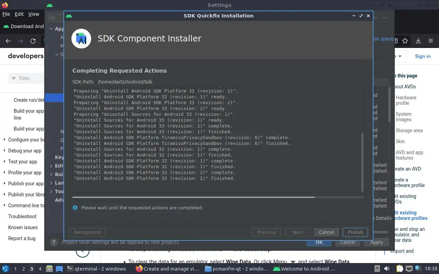Jump to 'Storage area' in page contents

click(x=409, y=130)
